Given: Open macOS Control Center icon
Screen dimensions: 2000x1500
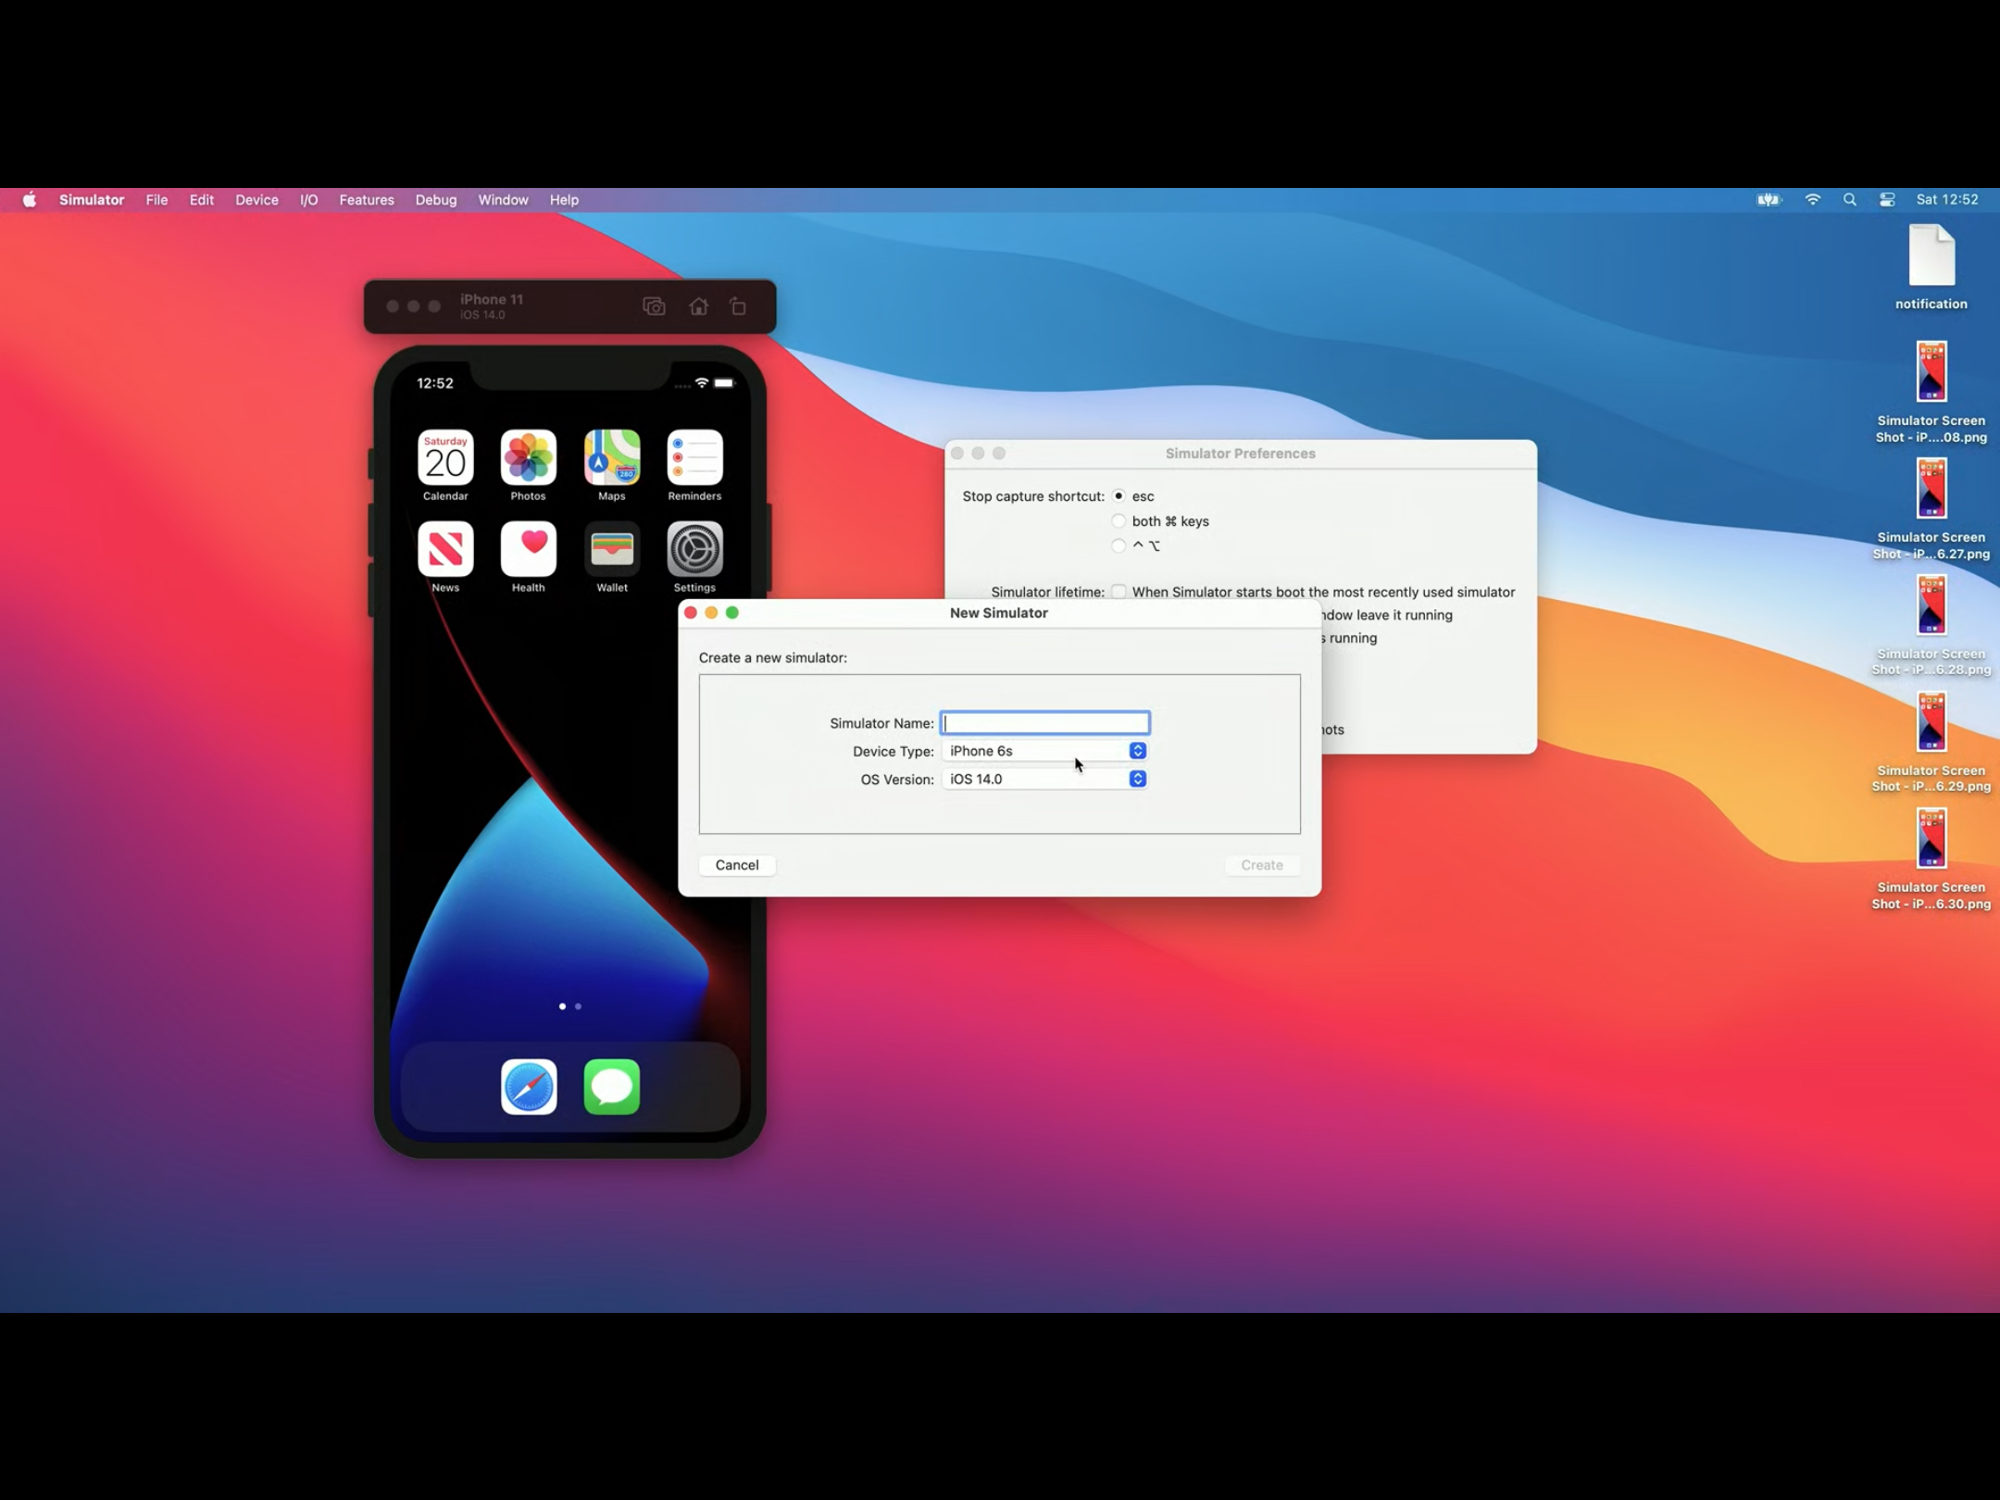Looking at the screenshot, I should pos(1887,200).
